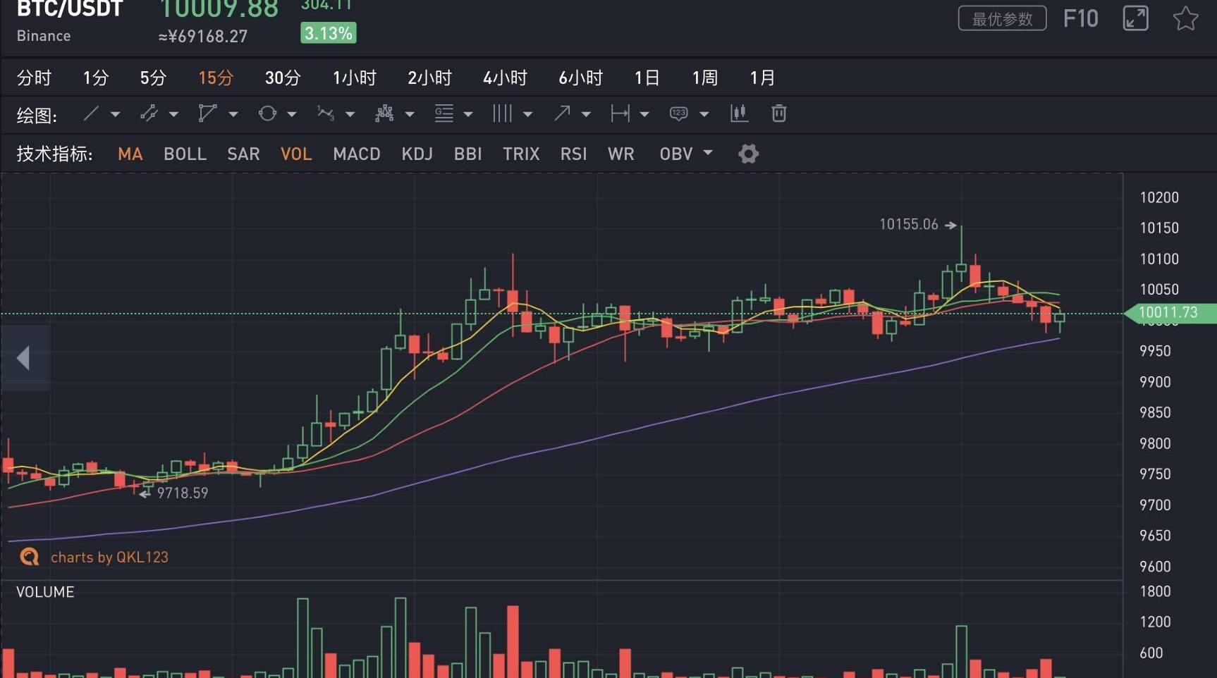Screen dimensions: 1217x678
Task: Open indicator settings gear
Action: tap(748, 154)
